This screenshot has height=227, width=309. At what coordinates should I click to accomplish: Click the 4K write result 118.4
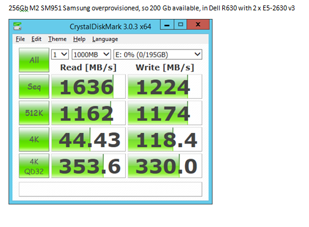pos(165,139)
